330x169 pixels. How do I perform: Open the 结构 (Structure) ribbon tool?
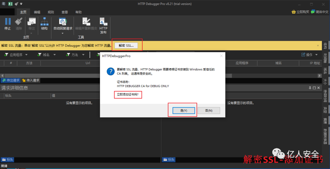click(44, 21)
